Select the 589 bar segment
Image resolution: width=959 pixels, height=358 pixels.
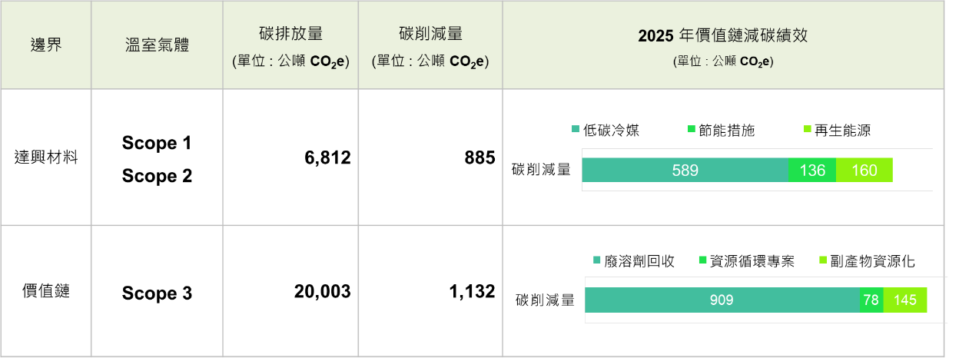(685, 171)
